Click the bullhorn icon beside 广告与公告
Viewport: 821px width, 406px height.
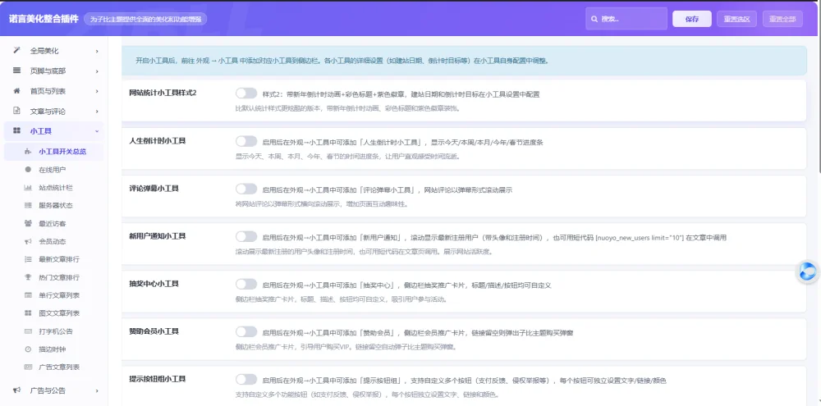tap(16, 390)
